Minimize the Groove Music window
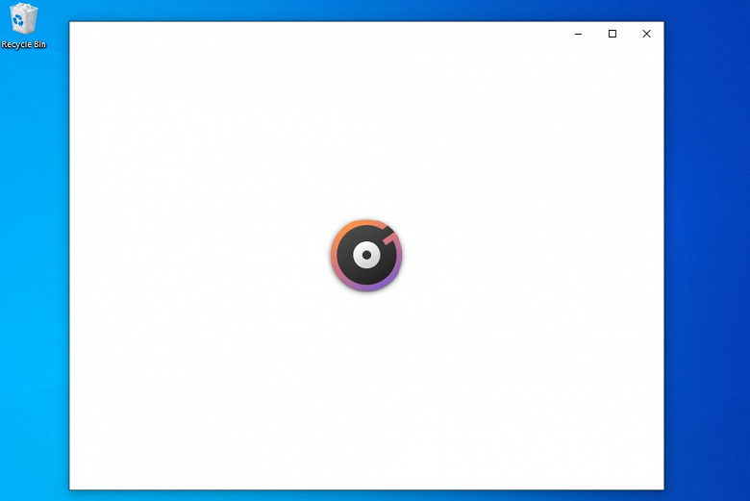This screenshot has width=750, height=501. pos(578,34)
